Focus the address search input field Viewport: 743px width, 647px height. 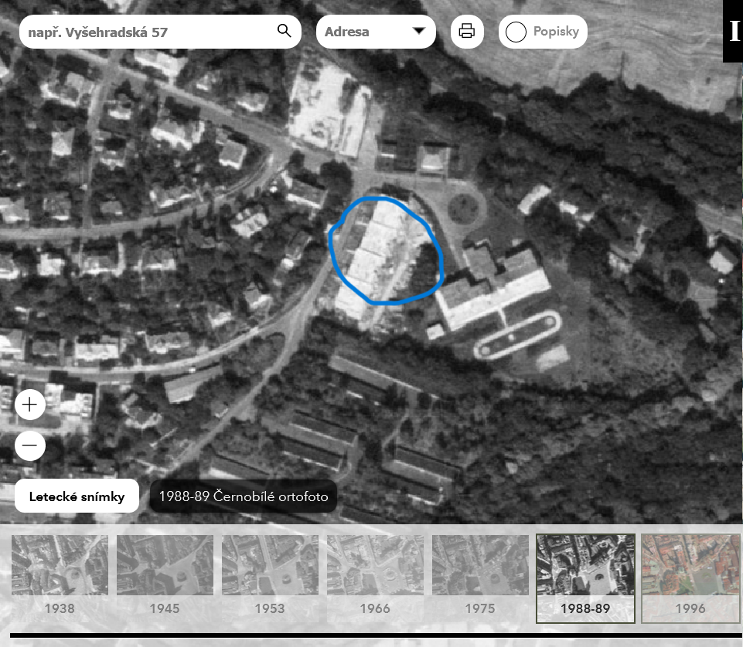[x=147, y=32]
